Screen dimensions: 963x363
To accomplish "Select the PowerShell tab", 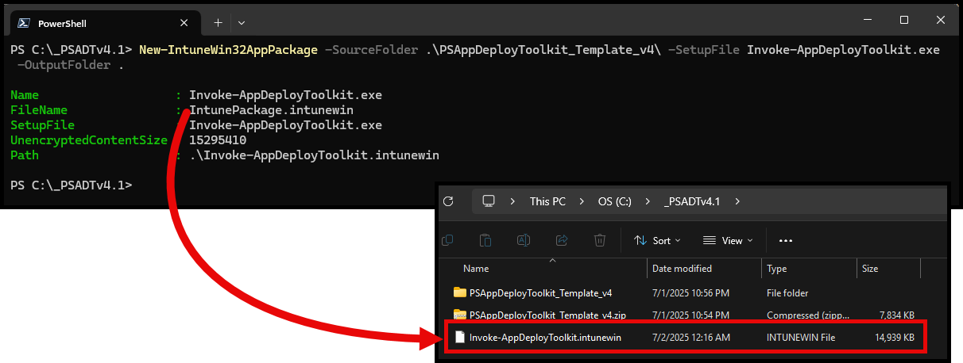I will pos(104,21).
